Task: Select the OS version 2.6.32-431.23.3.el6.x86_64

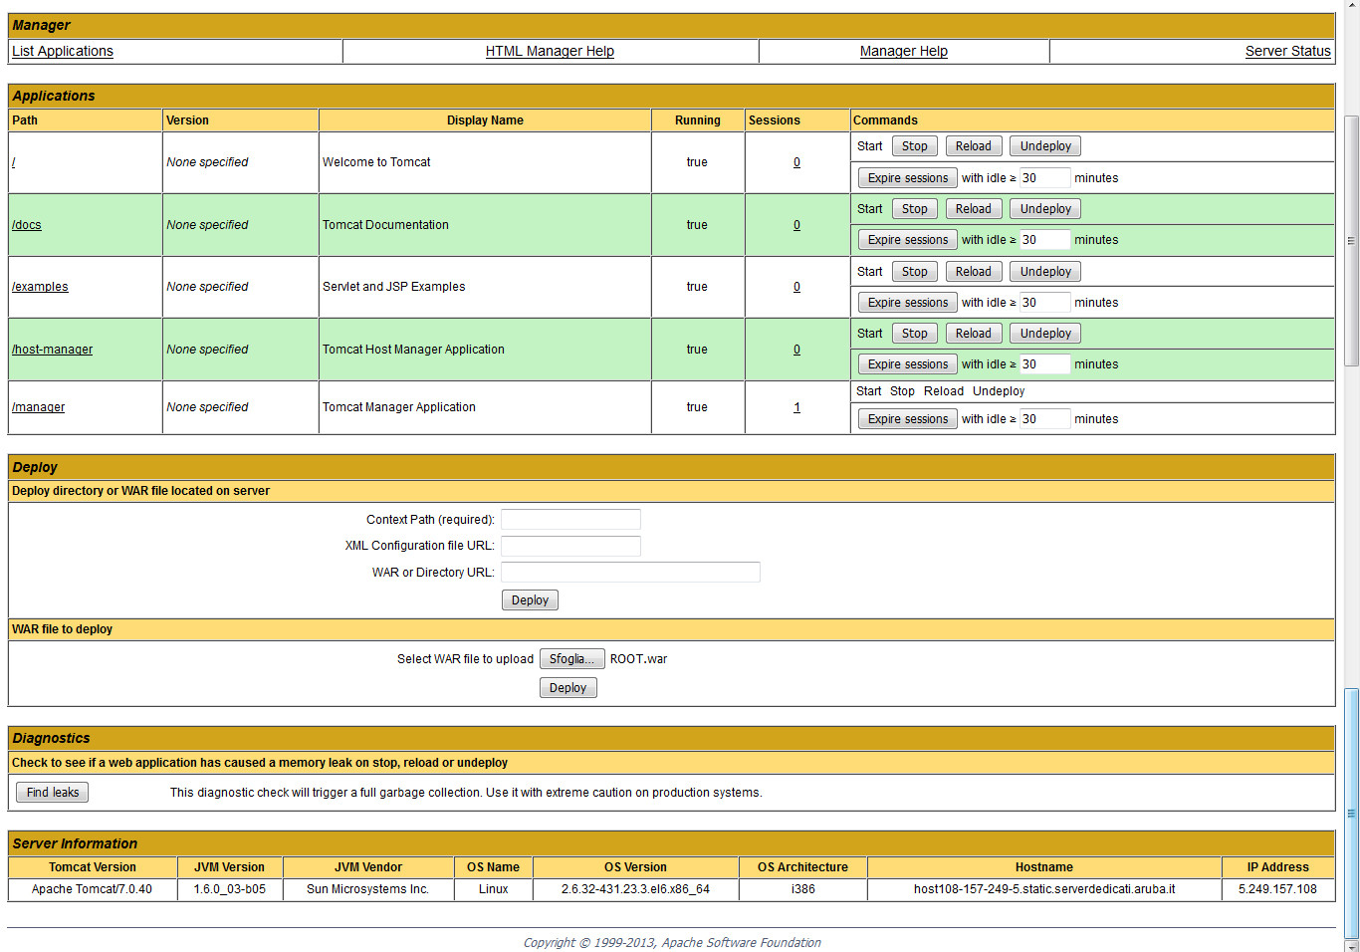Action: coord(635,889)
